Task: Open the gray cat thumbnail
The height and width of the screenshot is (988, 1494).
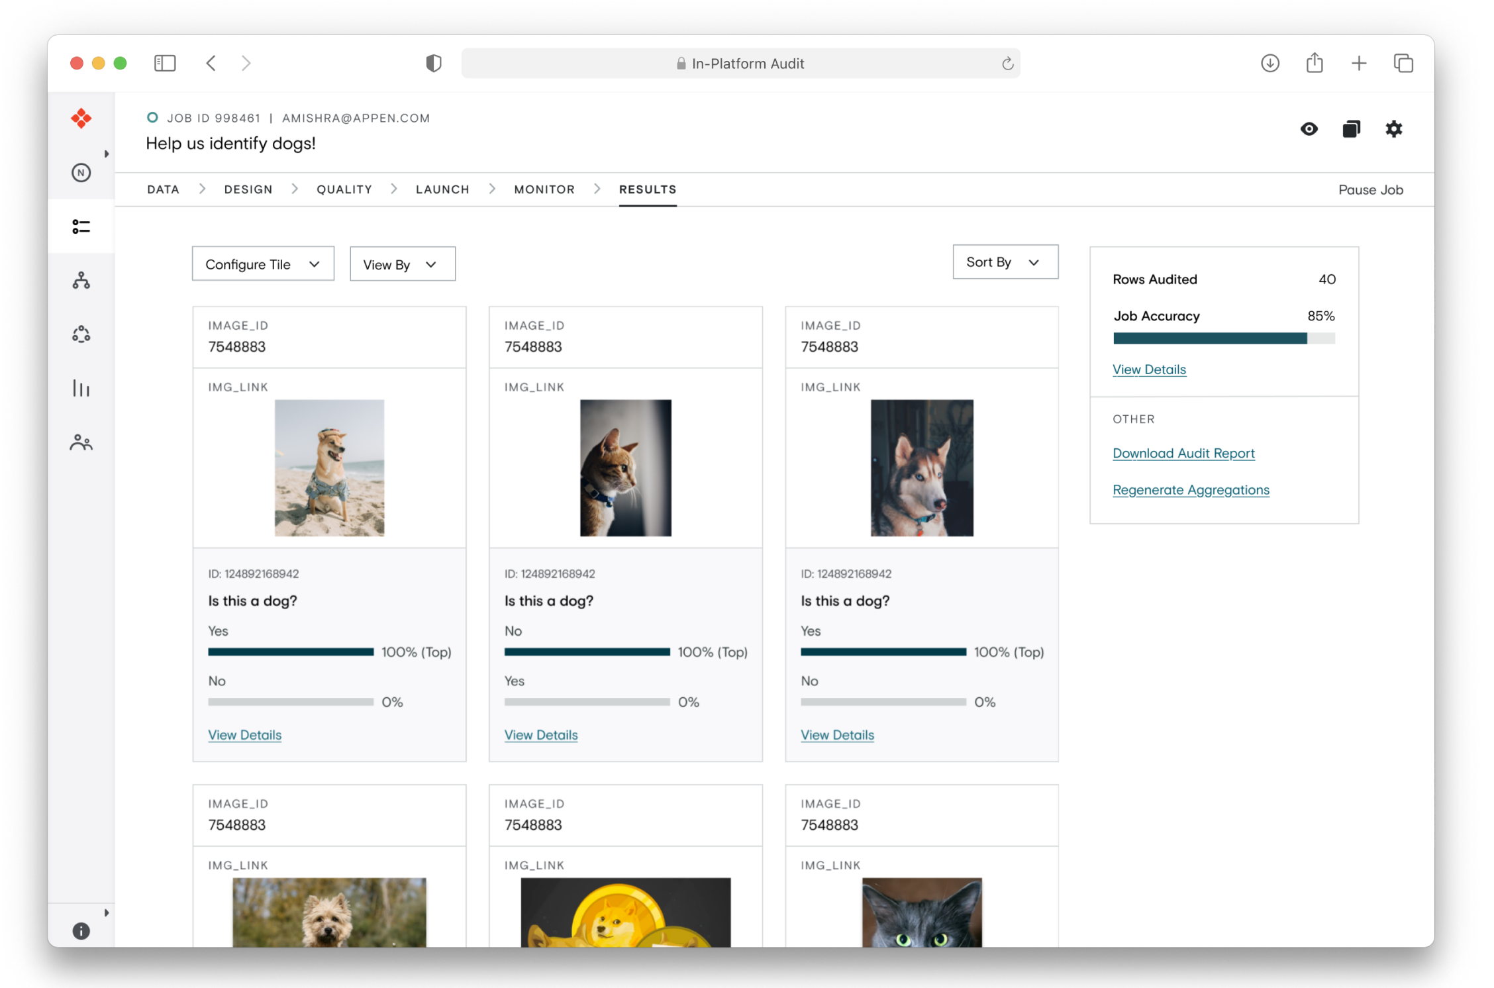Action: tap(922, 912)
